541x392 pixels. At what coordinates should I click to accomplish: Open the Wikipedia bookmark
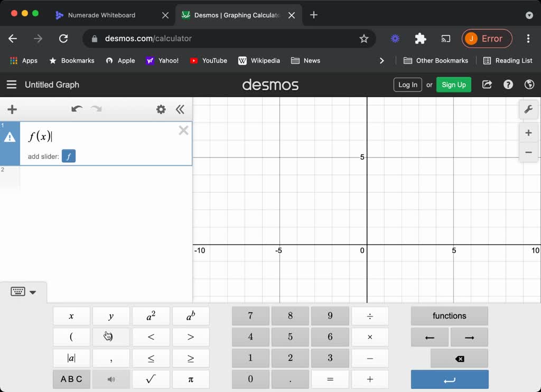point(259,61)
